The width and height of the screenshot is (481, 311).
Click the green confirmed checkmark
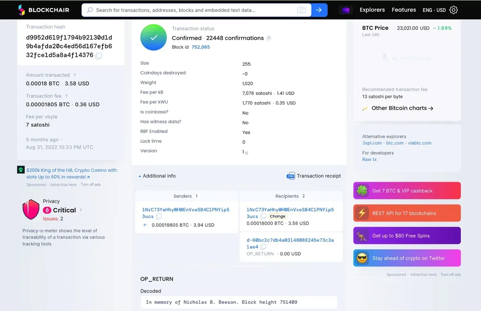pos(153,37)
